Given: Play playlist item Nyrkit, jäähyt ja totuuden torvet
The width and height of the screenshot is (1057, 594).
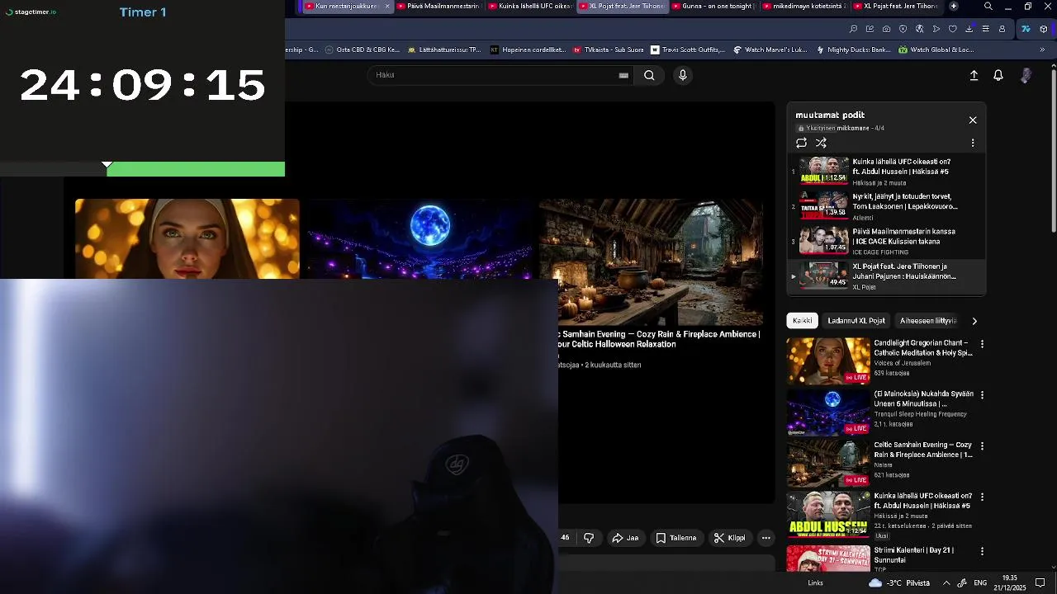Looking at the screenshot, I should click(x=886, y=206).
